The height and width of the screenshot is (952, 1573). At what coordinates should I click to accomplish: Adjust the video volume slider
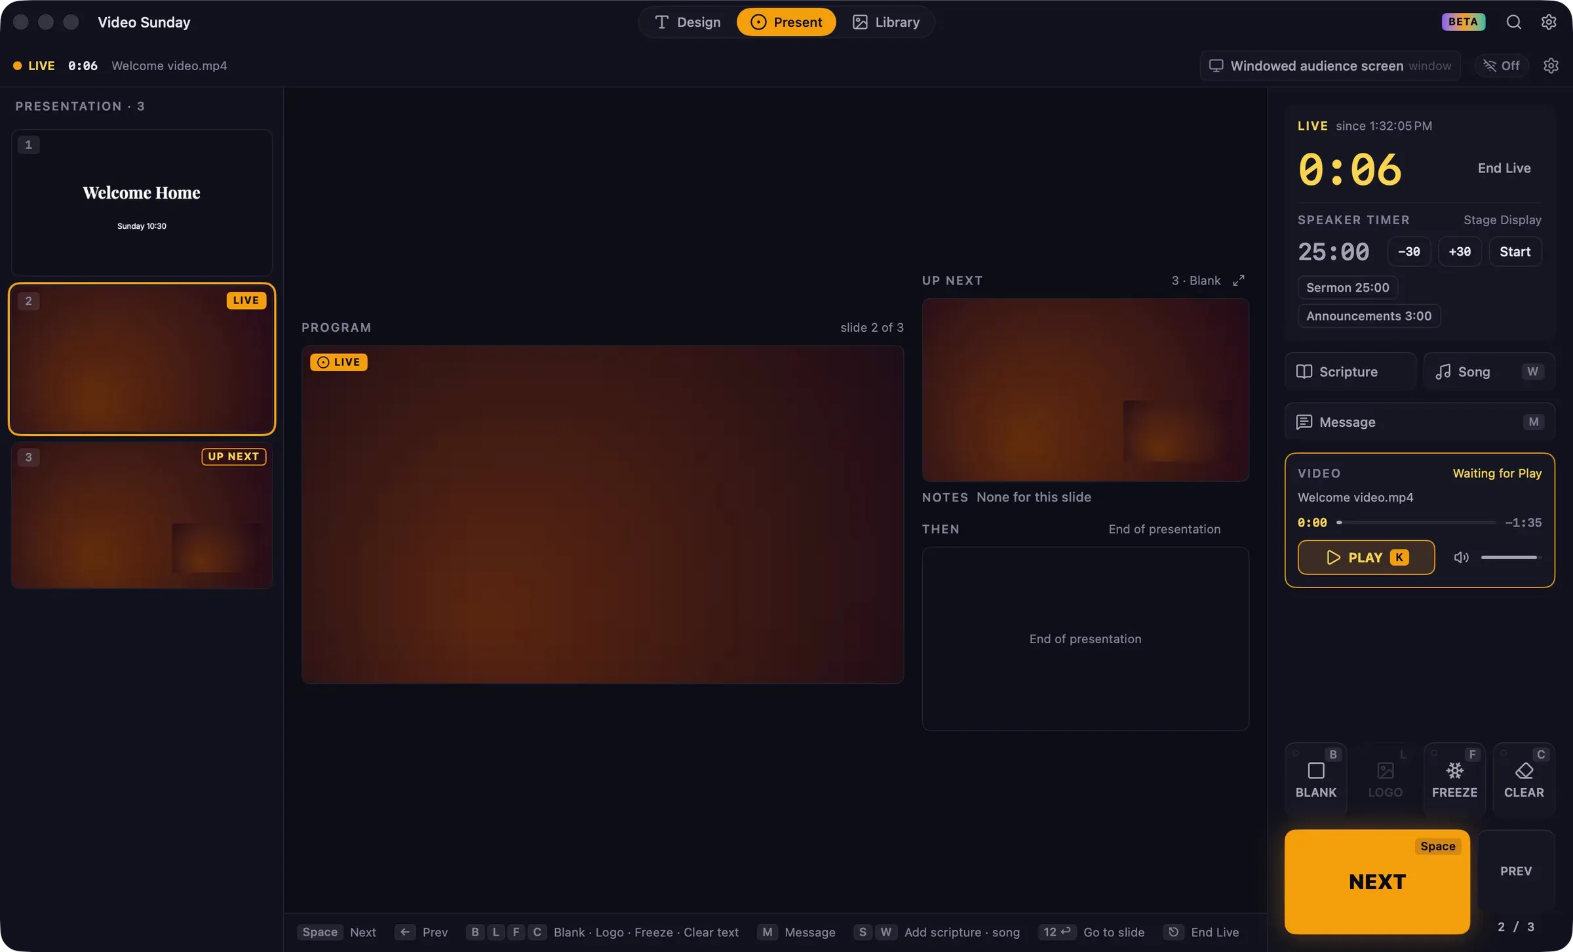coord(1511,557)
